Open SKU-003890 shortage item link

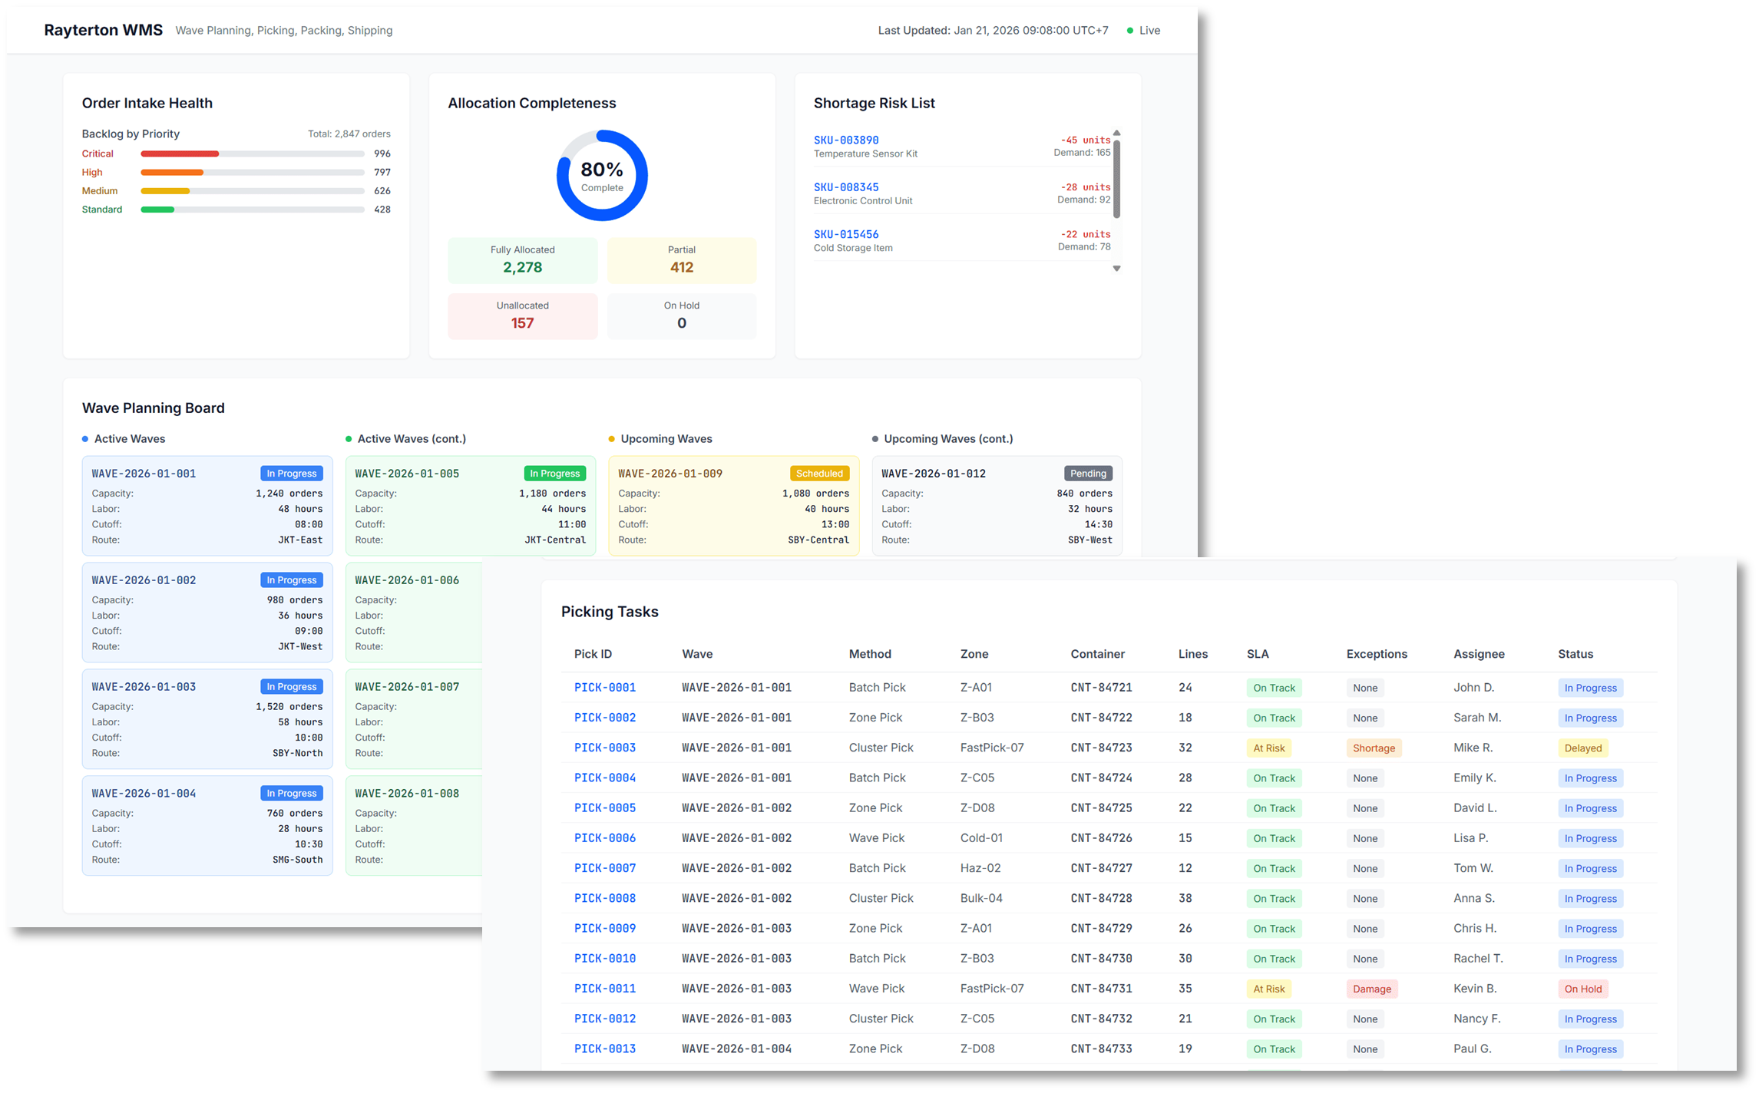pos(845,140)
